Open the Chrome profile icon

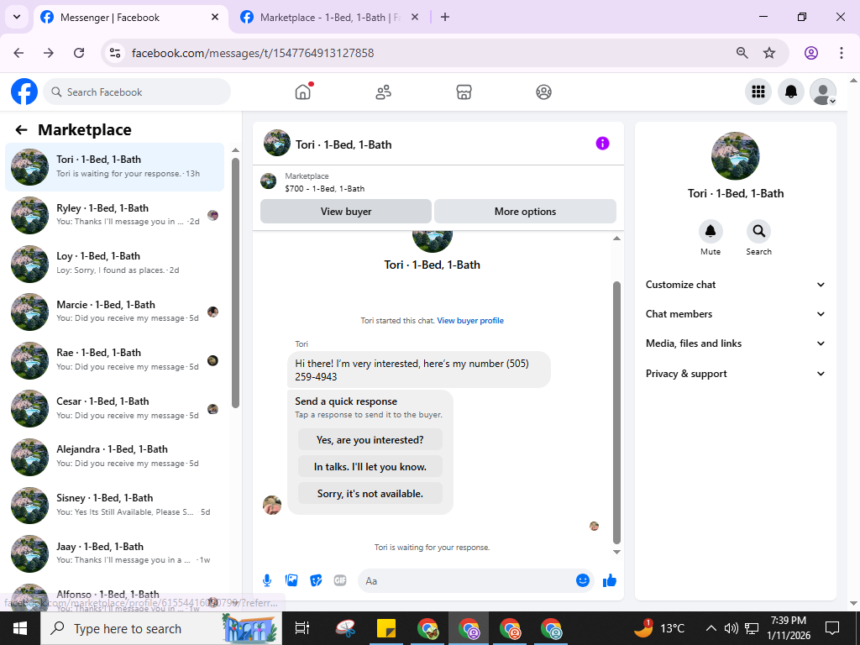point(811,53)
